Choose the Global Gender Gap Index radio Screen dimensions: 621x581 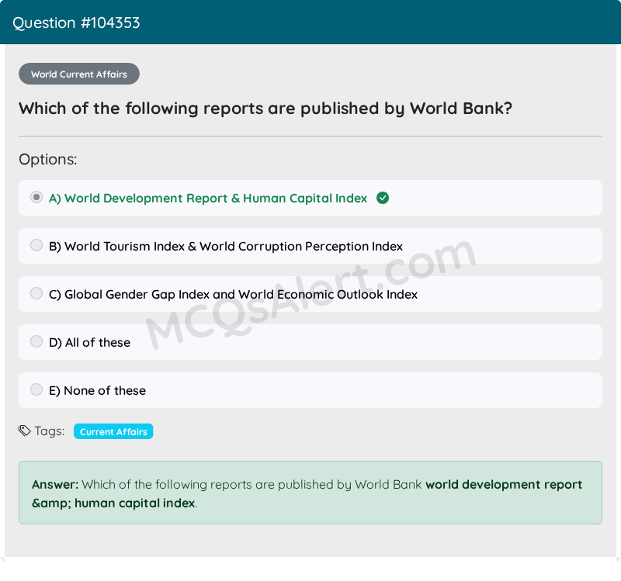(36, 293)
